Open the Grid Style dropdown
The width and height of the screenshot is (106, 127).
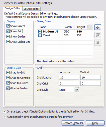[x=77, y=90]
